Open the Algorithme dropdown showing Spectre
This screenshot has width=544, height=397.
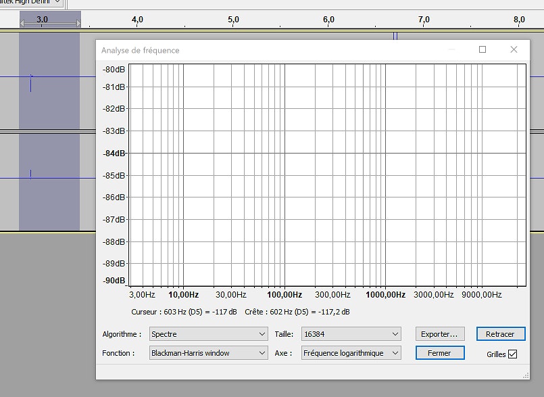coord(208,334)
